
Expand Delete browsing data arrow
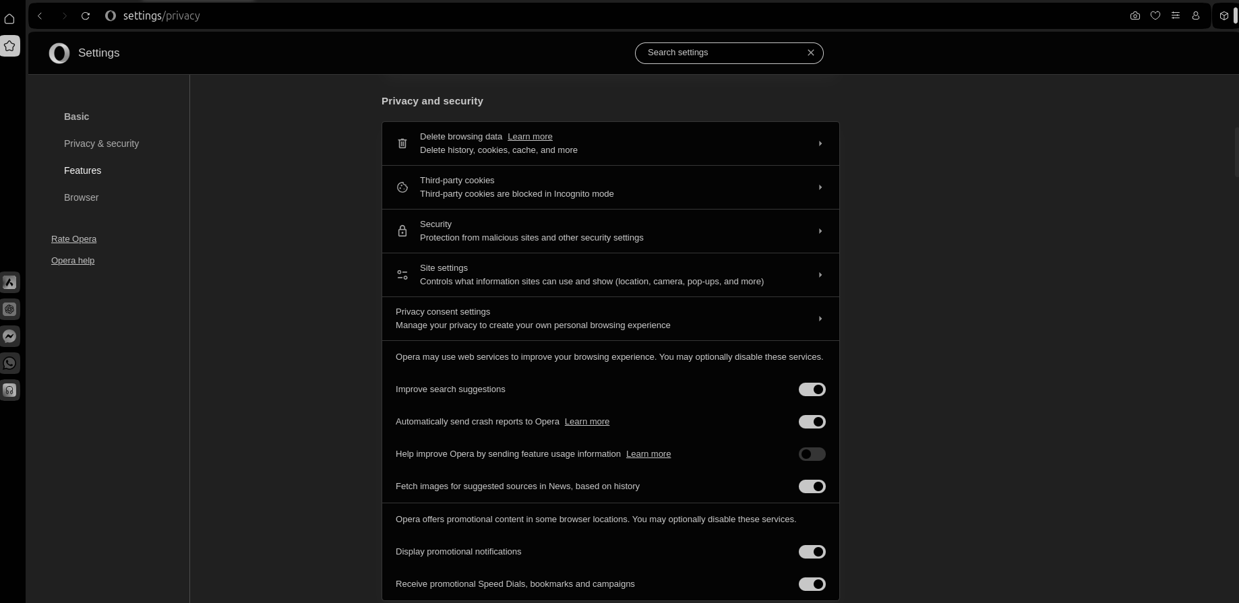pyautogui.click(x=820, y=144)
